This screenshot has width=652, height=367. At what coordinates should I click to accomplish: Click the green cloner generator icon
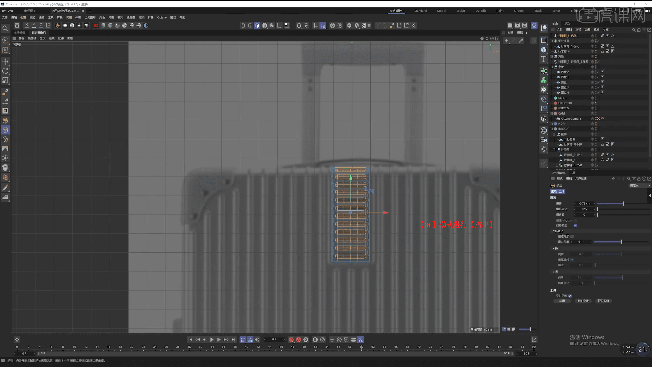click(x=544, y=80)
